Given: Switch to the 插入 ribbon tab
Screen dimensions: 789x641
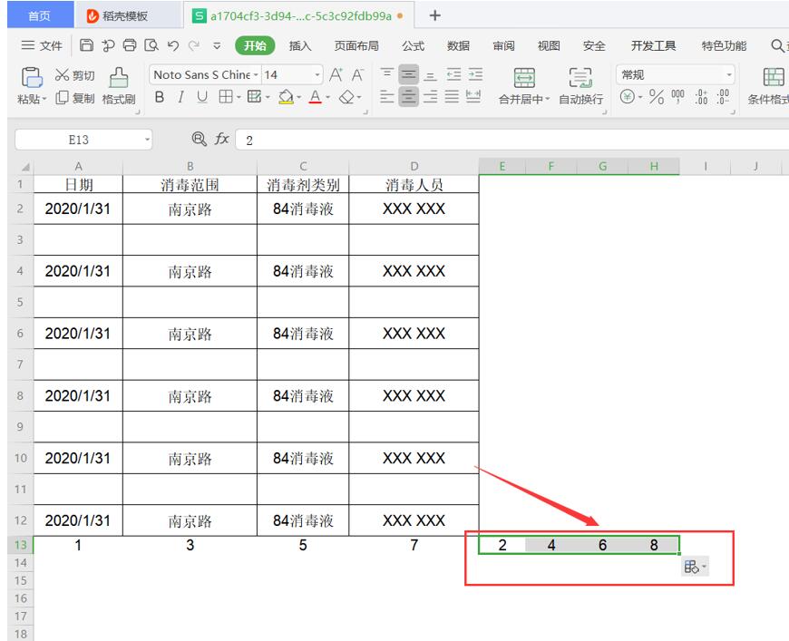Looking at the screenshot, I should (x=300, y=45).
